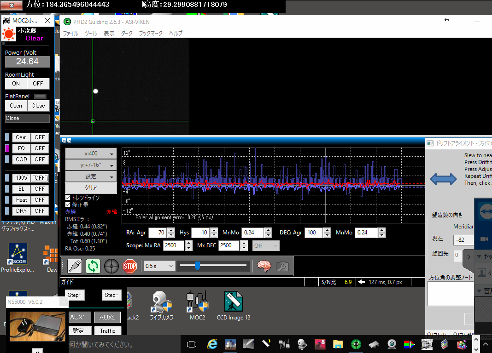Toggle the 修正量 checkbox
The image size is (492, 353).
pos(68,205)
